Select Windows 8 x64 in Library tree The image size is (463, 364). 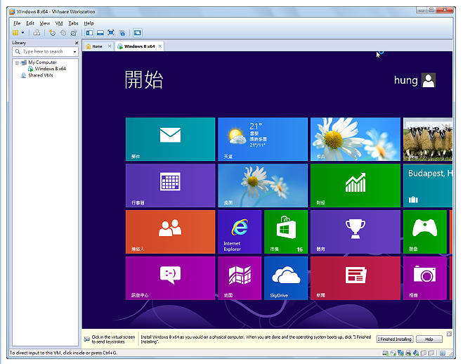tap(50, 69)
